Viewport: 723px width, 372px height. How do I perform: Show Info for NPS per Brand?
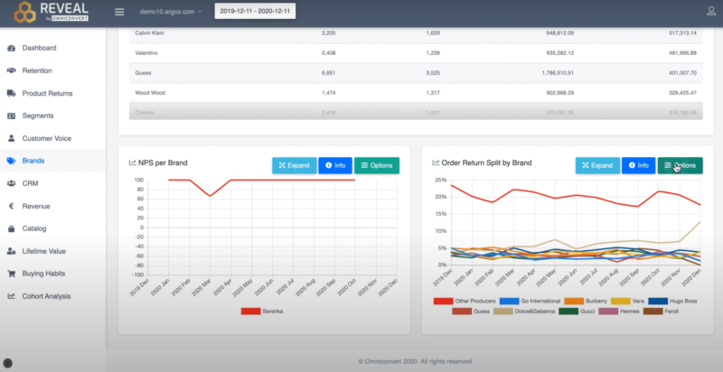tap(335, 165)
